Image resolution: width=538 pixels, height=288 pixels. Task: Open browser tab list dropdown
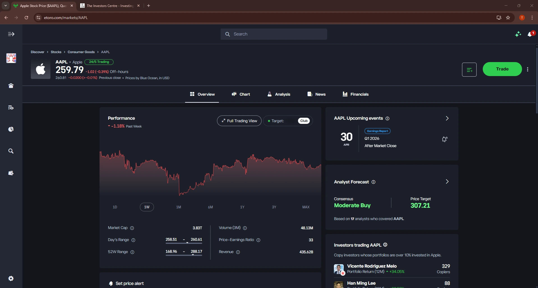pyautogui.click(x=6, y=6)
